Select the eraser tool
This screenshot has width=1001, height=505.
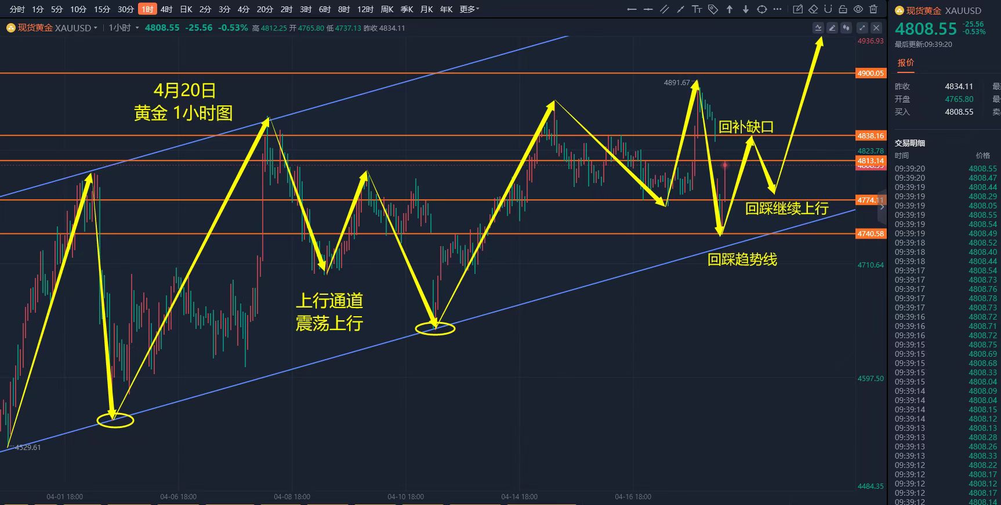(x=813, y=9)
